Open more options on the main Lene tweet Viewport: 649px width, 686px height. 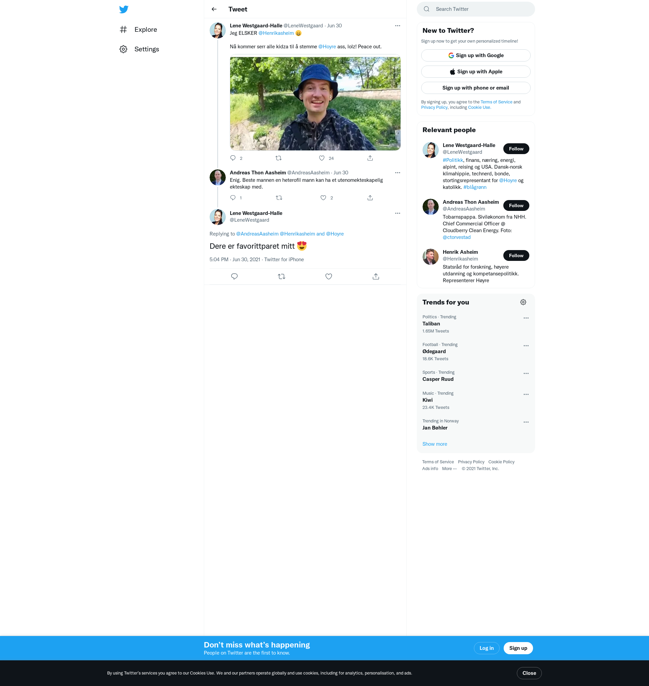click(398, 213)
